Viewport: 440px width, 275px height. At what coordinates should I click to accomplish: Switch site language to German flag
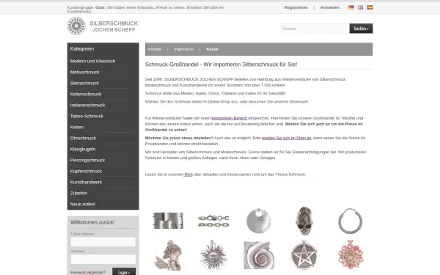351,7
